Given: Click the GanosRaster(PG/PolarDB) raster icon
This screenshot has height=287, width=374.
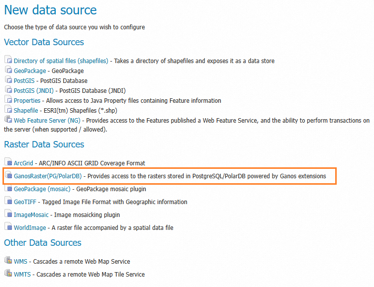Looking at the screenshot, I should (8, 176).
